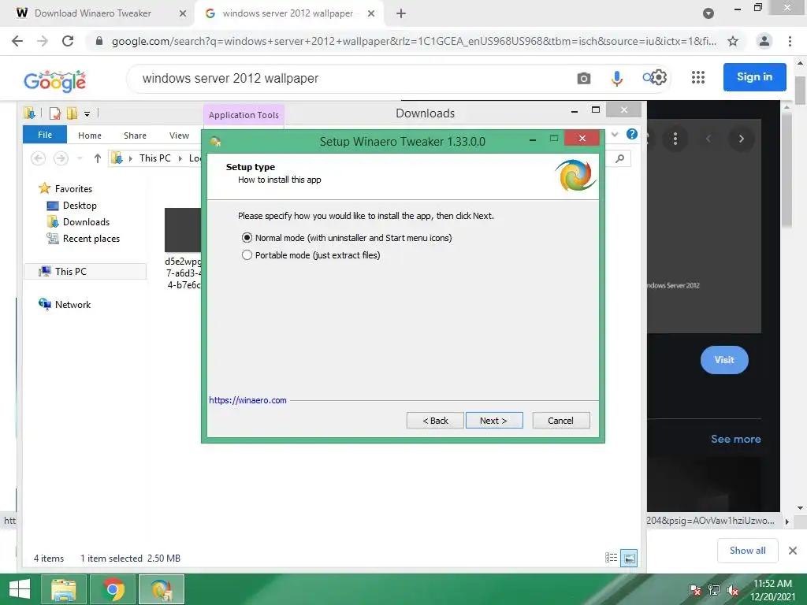Click the Visit button in image preview
This screenshot has height=605, width=807.
pyautogui.click(x=724, y=359)
